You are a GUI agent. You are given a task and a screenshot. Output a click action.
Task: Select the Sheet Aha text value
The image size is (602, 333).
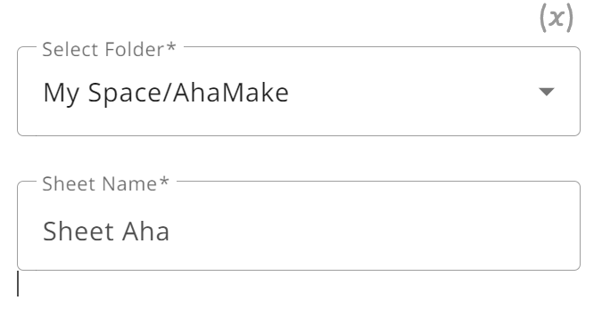106,231
